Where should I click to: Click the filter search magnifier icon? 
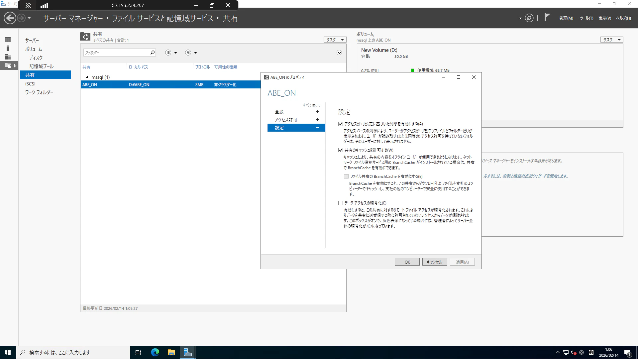(153, 53)
